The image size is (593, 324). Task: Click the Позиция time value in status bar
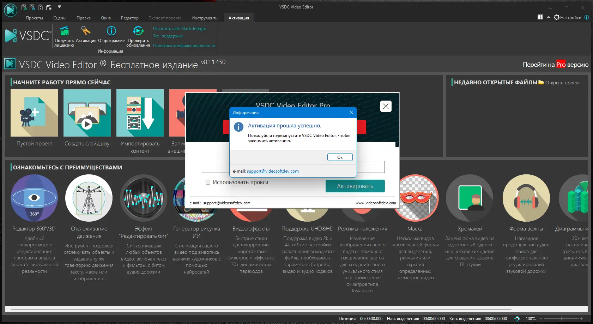point(371,319)
